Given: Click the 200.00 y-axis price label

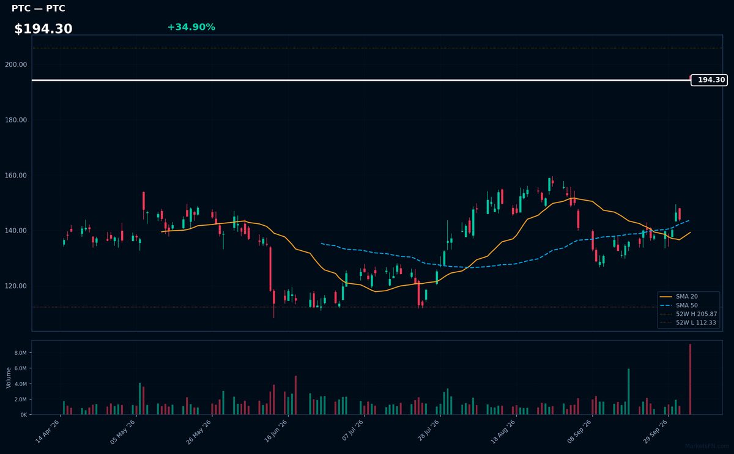Looking at the screenshot, I should [x=15, y=65].
